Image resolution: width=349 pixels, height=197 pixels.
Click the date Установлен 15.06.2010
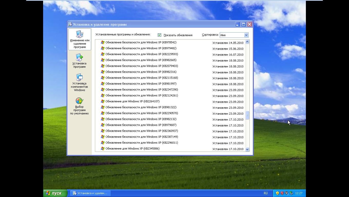228,49
